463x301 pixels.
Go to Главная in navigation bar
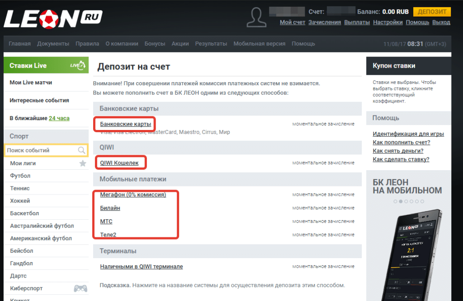click(x=20, y=44)
